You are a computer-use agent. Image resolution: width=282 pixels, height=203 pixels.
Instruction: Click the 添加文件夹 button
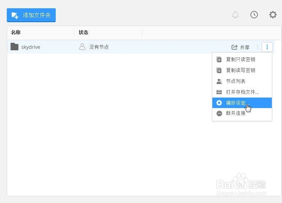pos(31,15)
